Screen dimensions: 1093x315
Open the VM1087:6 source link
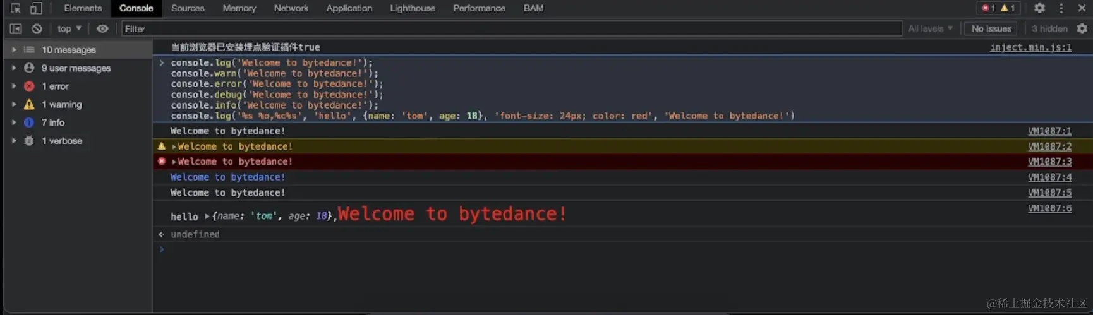click(x=1049, y=208)
